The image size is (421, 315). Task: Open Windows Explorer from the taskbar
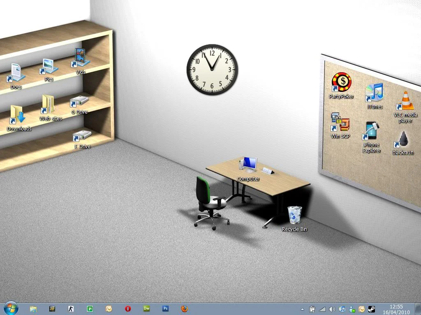tap(33, 309)
